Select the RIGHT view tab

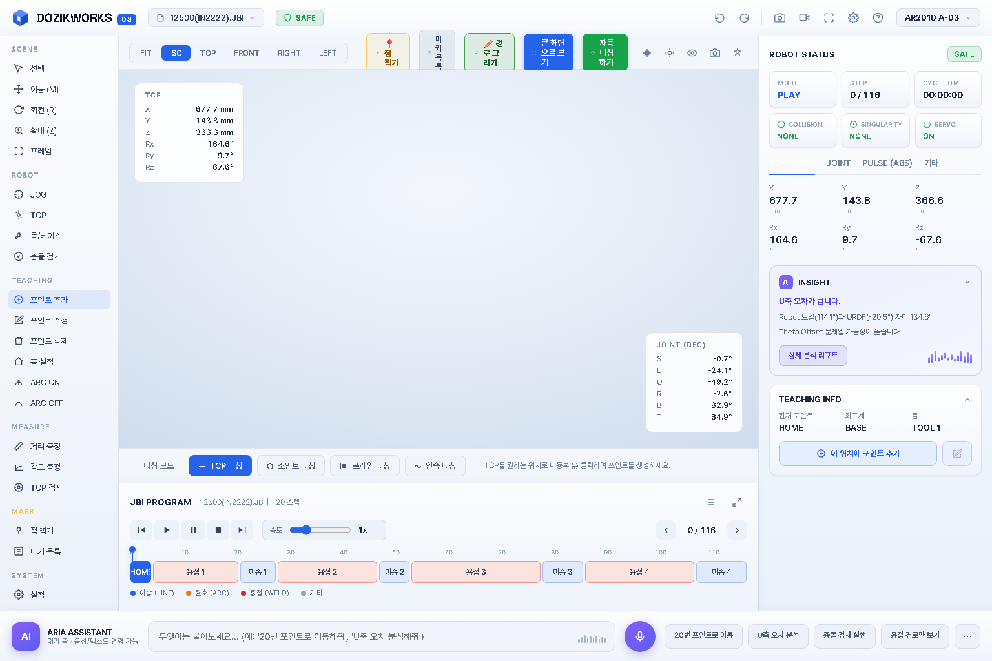(x=289, y=53)
